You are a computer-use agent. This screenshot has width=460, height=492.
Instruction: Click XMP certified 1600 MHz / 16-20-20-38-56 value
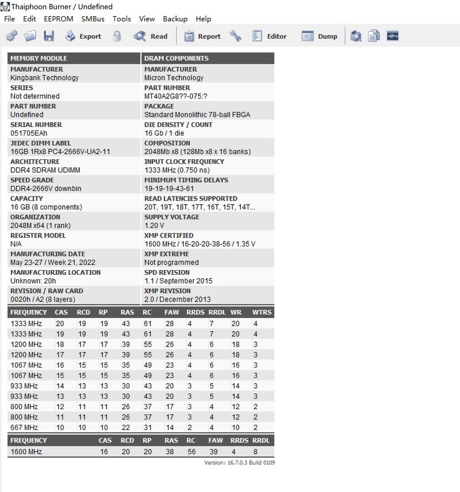pyautogui.click(x=200, y=244)
